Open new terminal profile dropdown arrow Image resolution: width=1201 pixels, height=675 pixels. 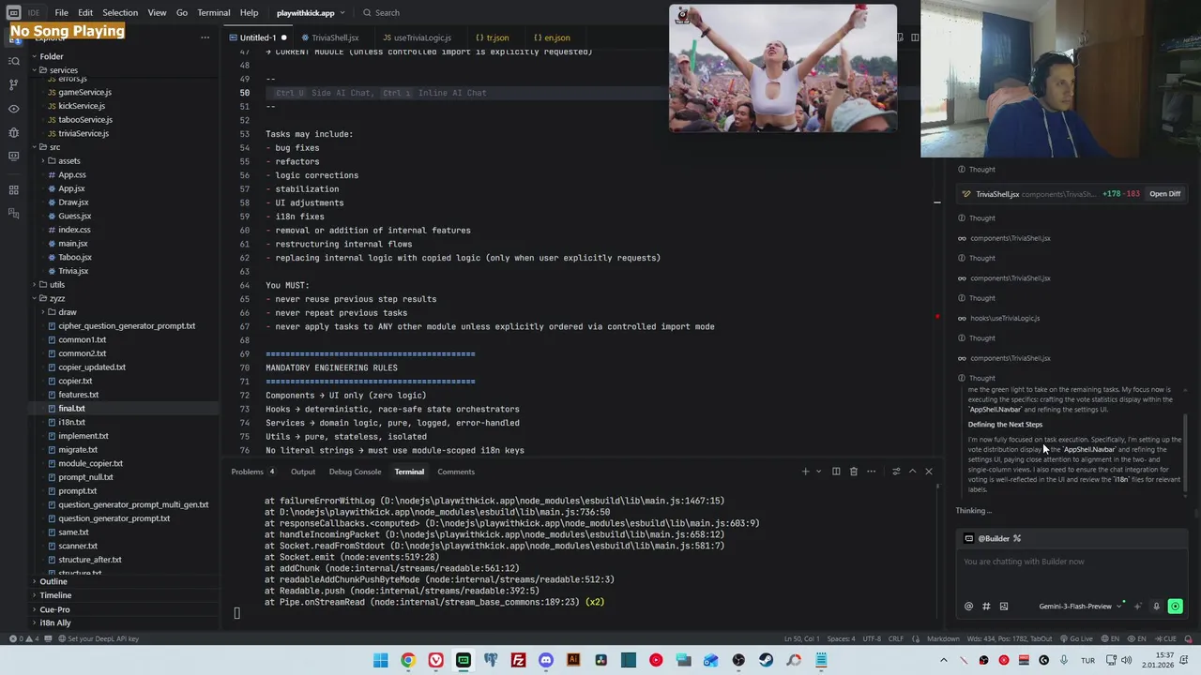point(818,472)
